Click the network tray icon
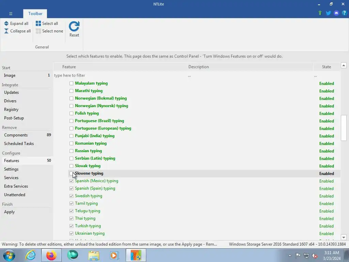This screenshot has height=262, width=349. click(306, 256)
